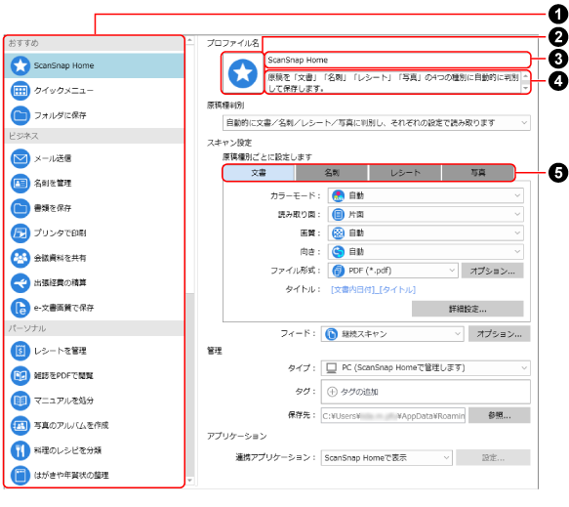Select the 書類を保存 folder icon
Viewport: 569px width, 507px height.
[x=20, y=208]
